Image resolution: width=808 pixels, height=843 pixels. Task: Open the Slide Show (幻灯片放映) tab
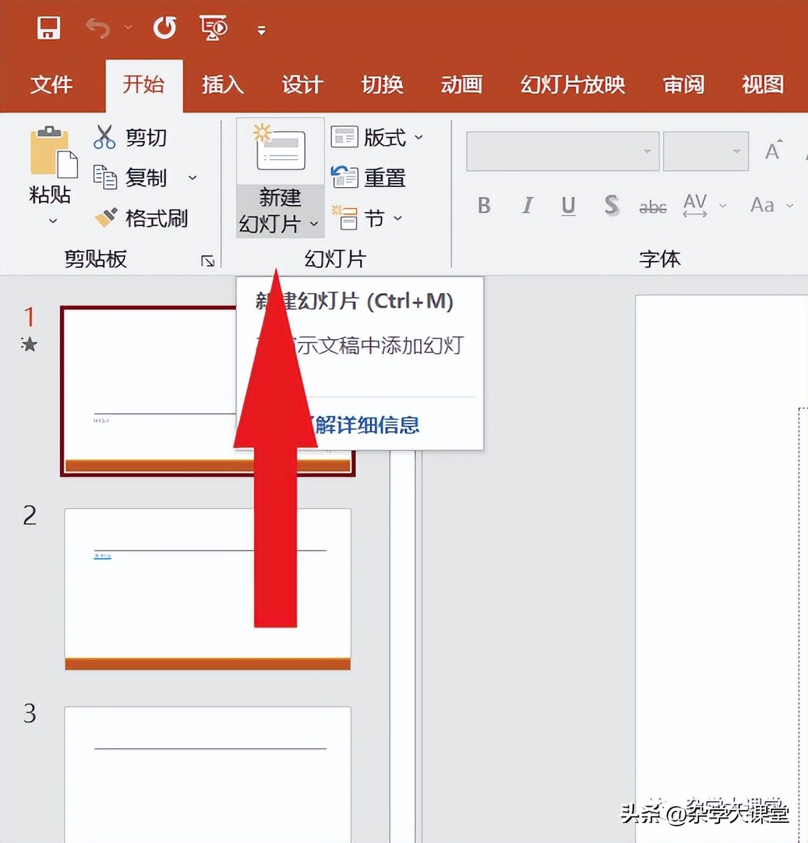click(x=571, y=85)
